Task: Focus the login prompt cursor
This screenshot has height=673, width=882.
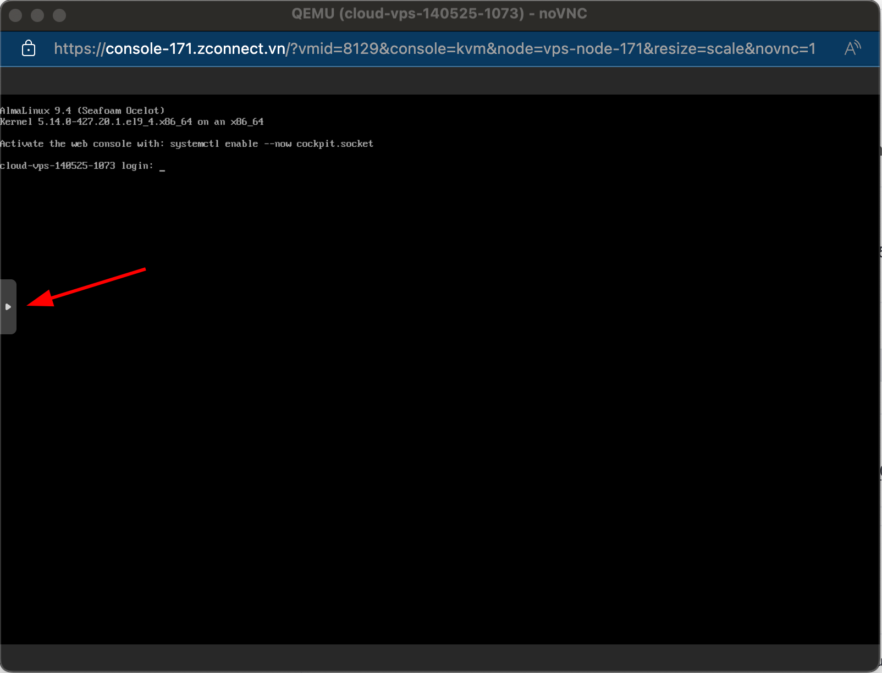Action: pos(162,166)
